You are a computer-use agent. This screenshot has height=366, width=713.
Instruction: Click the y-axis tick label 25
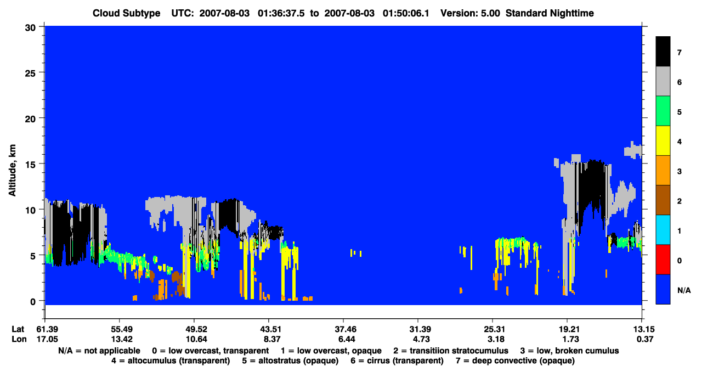point(32,72)
